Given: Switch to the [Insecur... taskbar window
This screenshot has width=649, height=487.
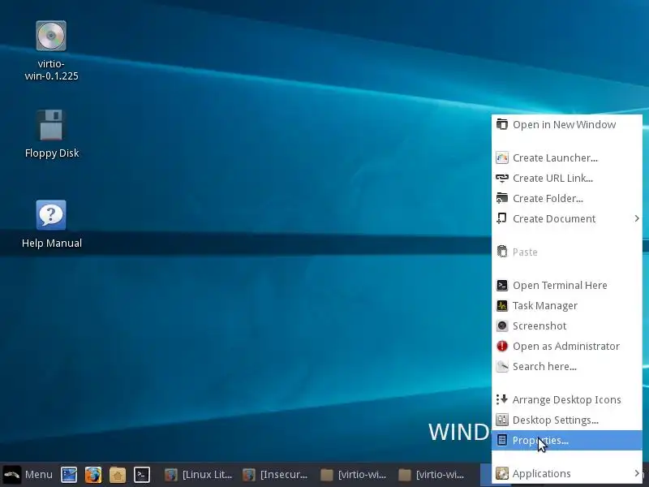Looking at the screenshot, I should (276, 475).
